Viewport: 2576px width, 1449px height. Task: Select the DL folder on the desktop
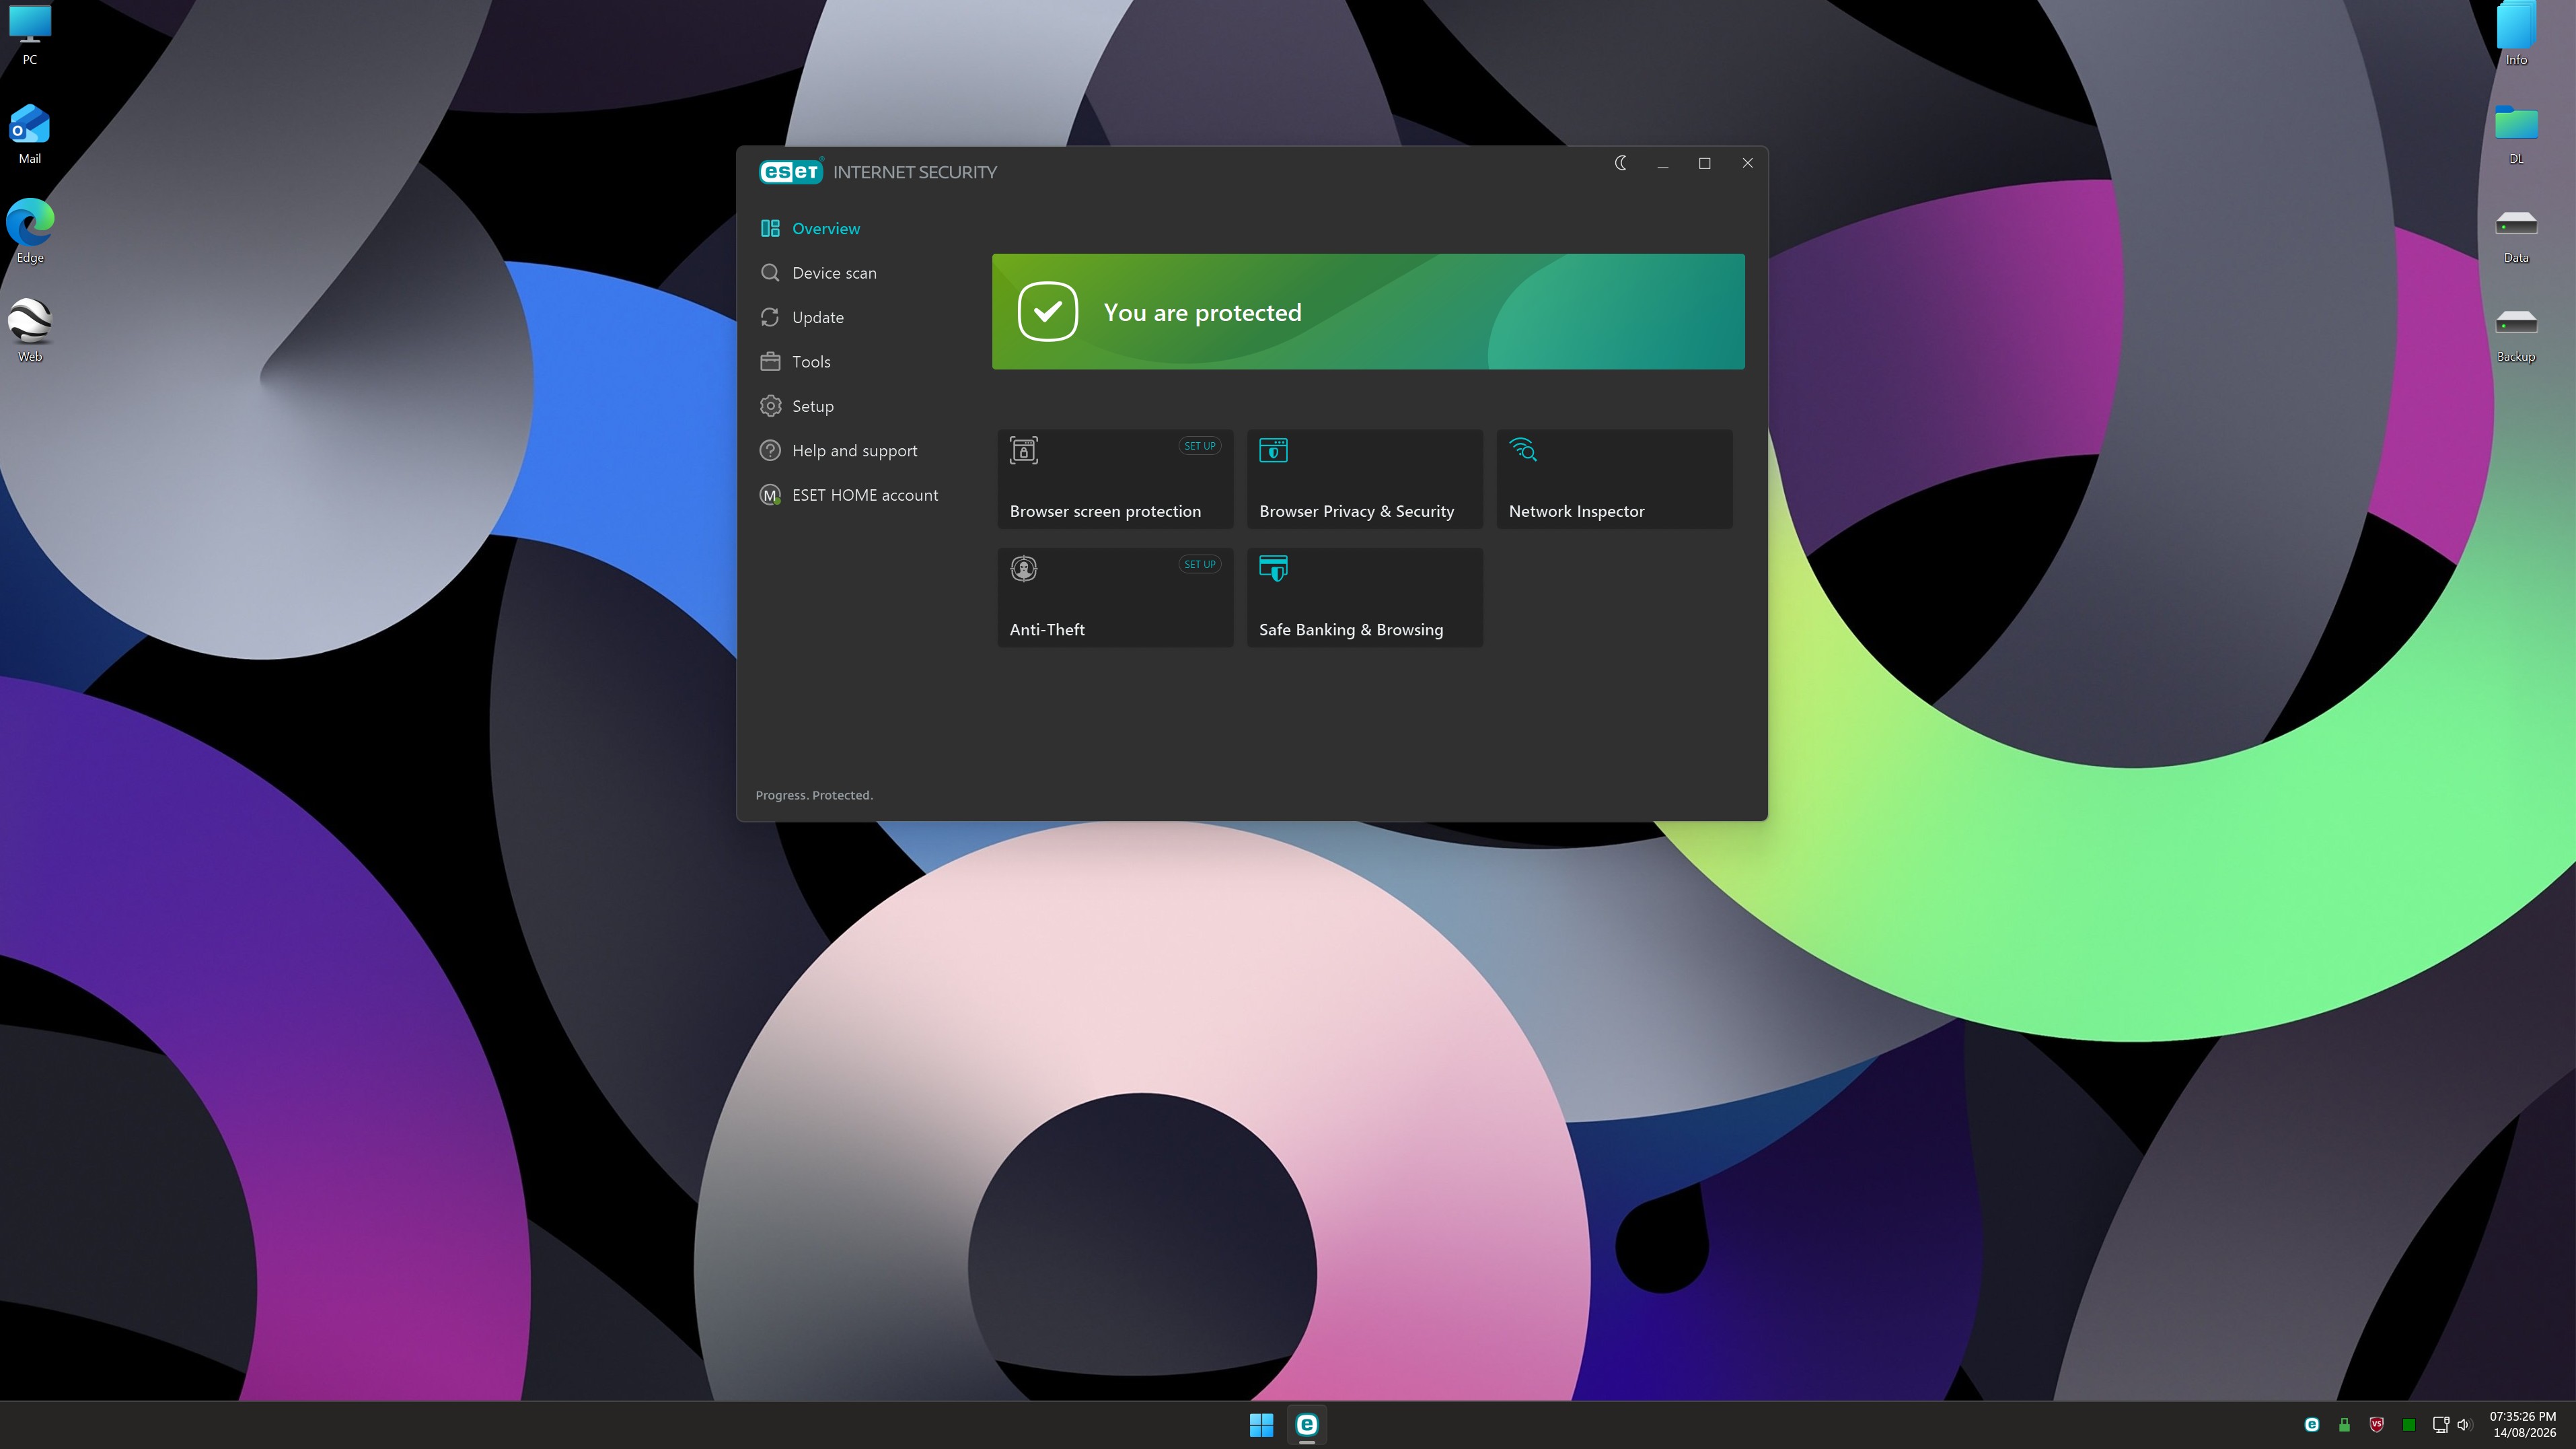point(2516,134)
